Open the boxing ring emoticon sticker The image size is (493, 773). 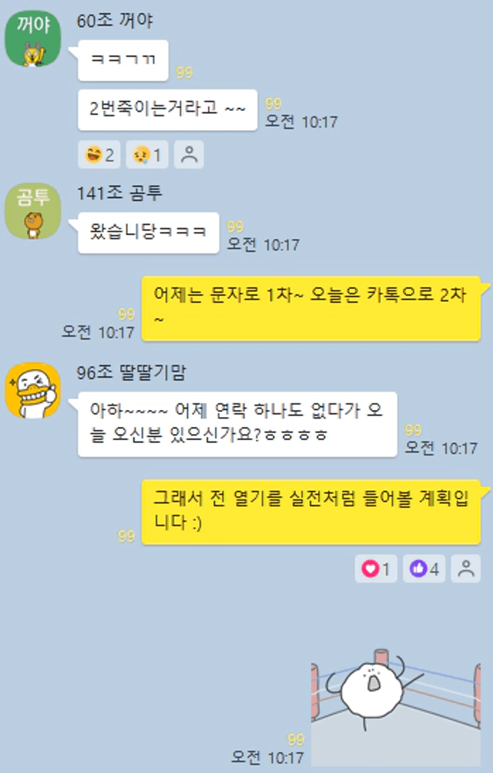(x=396, y=707)
